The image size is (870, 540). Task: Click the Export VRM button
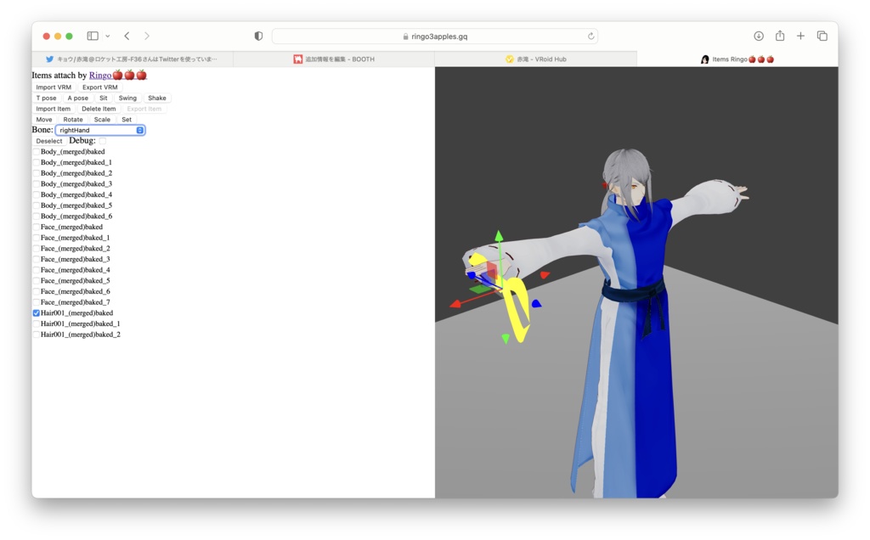point(100,87)
